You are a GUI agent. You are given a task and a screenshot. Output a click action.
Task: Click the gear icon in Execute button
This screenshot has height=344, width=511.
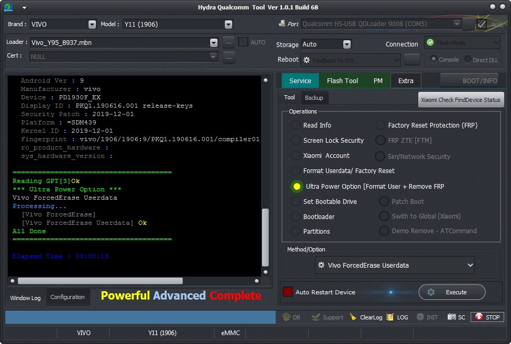coord(431,292)
